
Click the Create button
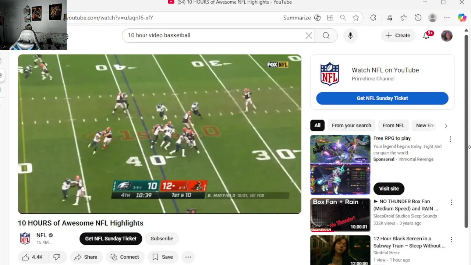click(398, 35)
